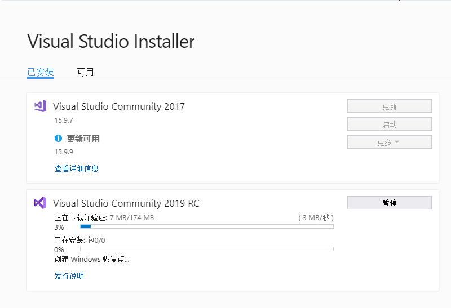Pause the 2019 RC install with 暂停

click(390, 203)
